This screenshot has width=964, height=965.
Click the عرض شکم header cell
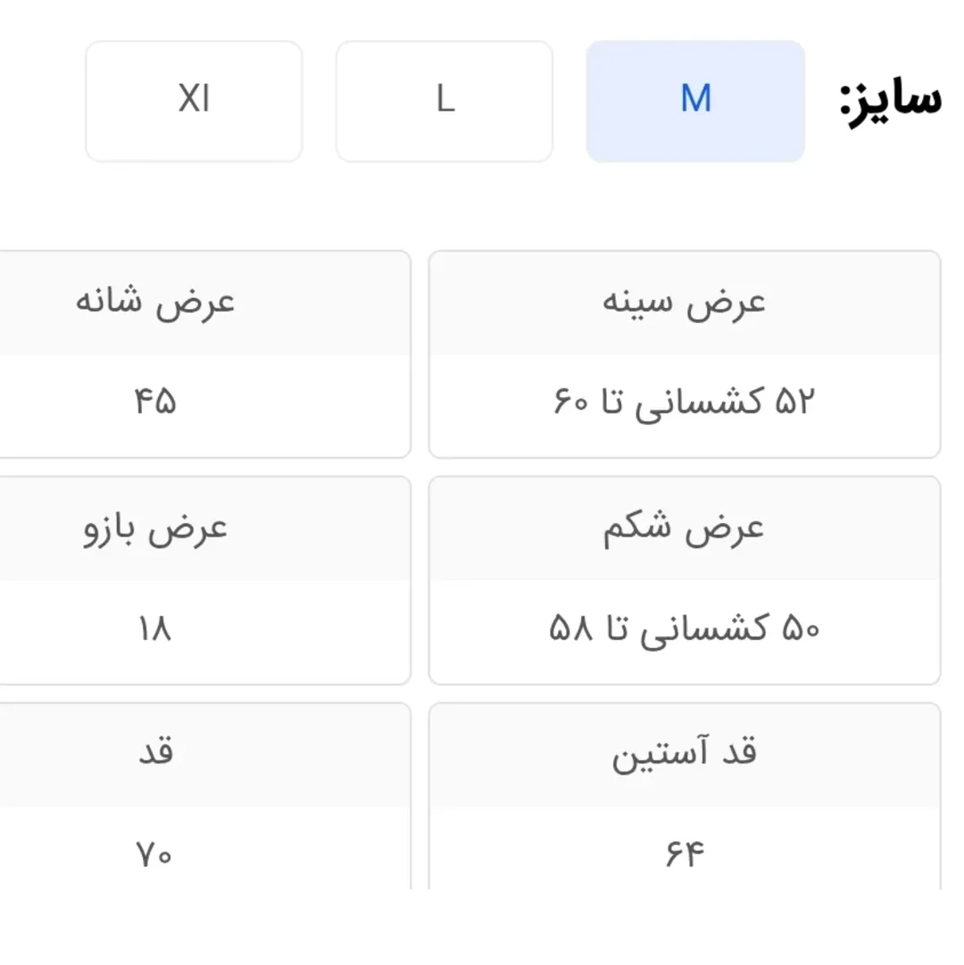click(x=685, y=528)
